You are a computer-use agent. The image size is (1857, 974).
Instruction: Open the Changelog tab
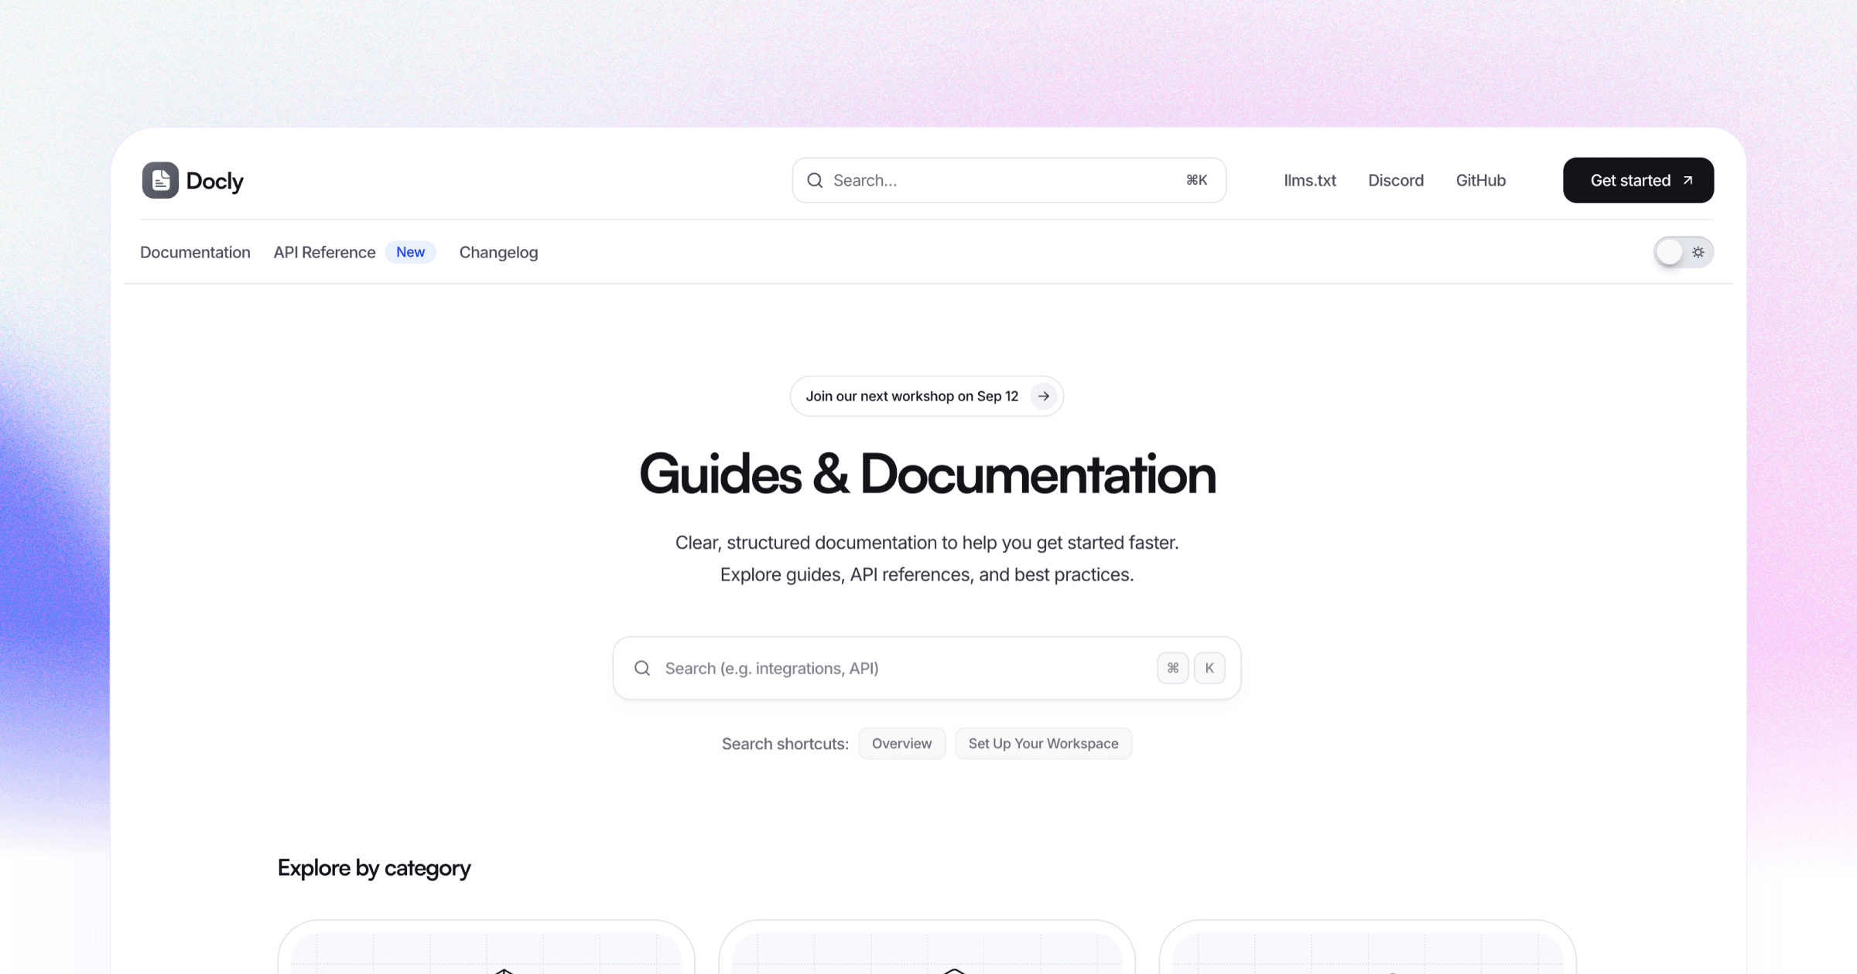pyautogui.click(x=498, y=252)
